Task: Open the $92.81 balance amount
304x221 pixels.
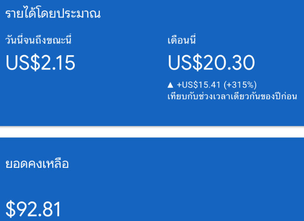Action: click(33, 209)
